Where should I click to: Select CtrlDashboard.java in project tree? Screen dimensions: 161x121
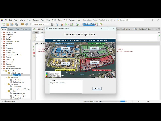[19, 82]
